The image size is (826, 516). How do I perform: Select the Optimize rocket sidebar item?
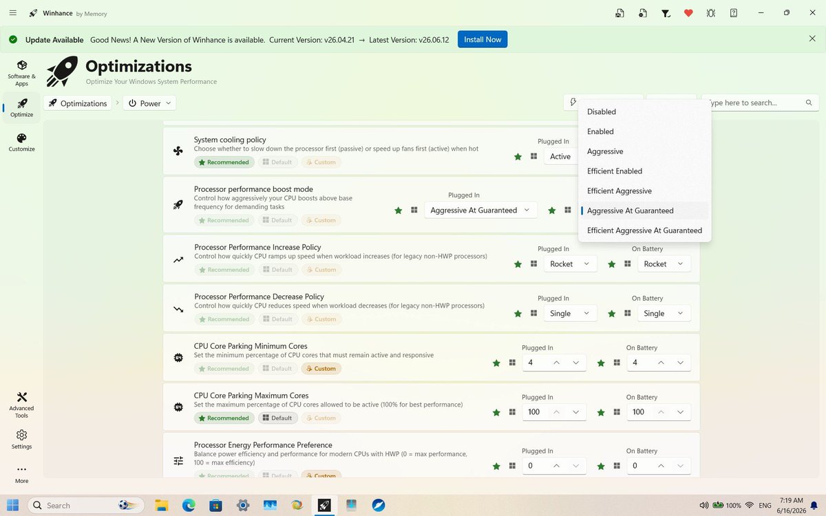(x=21, y=107)
